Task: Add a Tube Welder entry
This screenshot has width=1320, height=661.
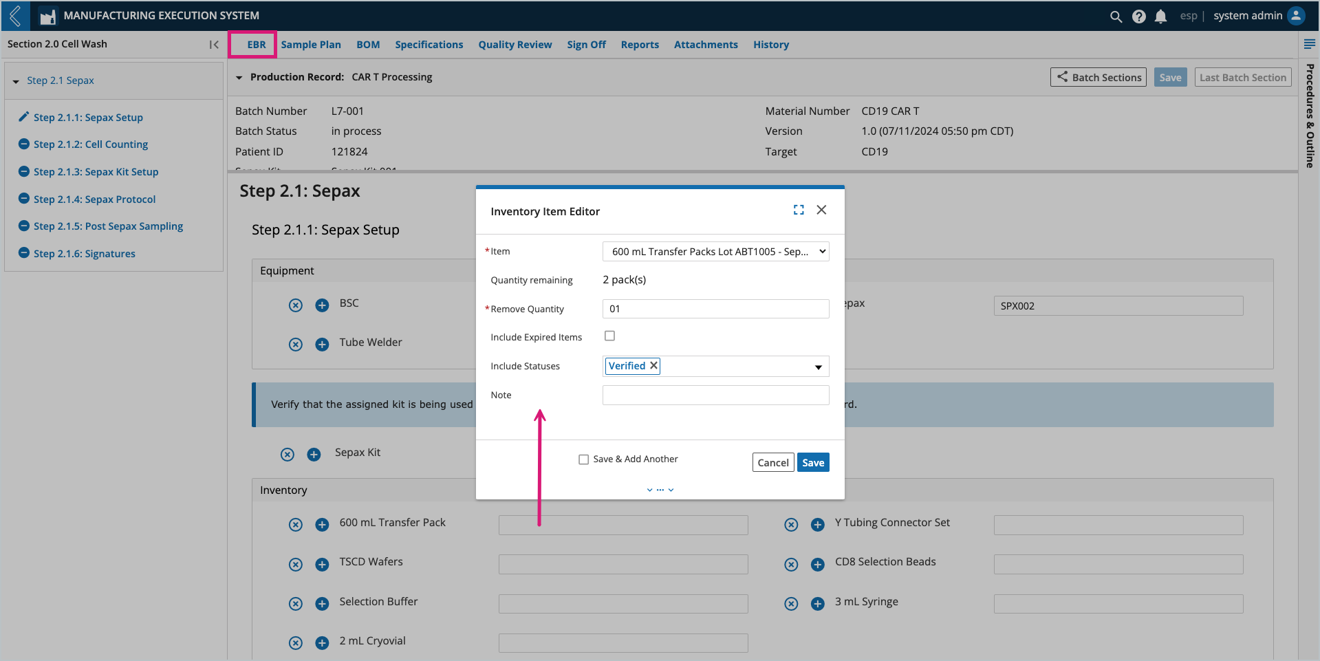Action: point(322,345)
